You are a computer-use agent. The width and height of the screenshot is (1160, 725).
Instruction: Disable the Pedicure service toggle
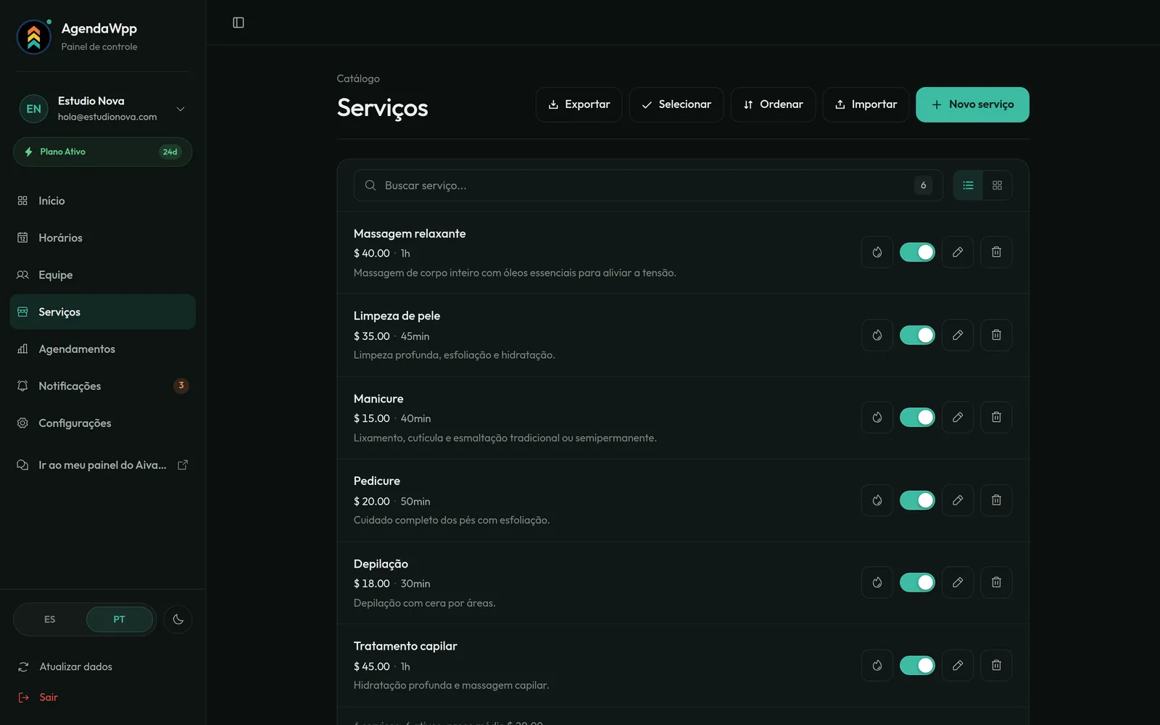tap(917, 500)
